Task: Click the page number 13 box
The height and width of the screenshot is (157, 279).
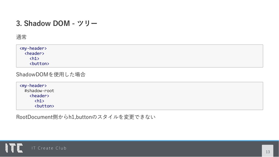Action: [x=268, y=151]
